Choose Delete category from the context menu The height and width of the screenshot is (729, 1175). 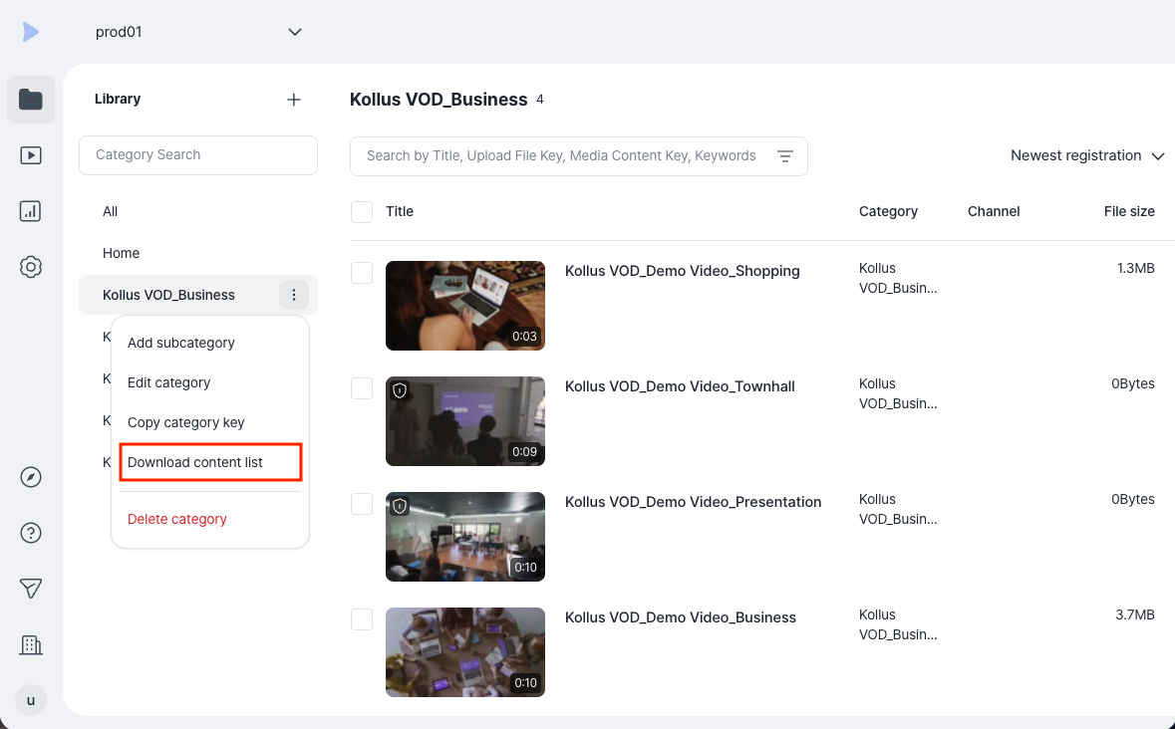(176, 519)
